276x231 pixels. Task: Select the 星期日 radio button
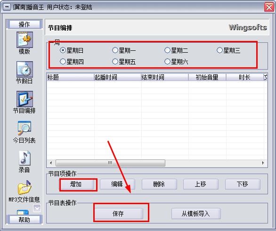click(x=72, y=51)
